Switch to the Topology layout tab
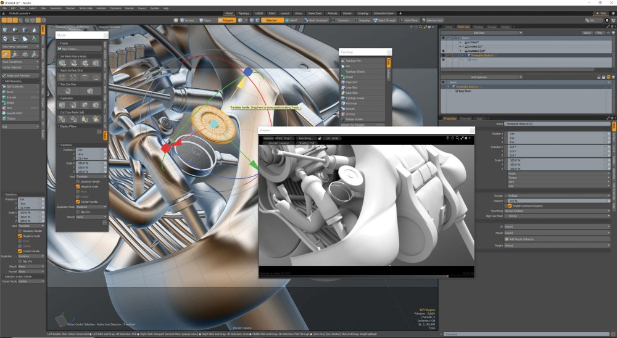 tap(244, 14)
